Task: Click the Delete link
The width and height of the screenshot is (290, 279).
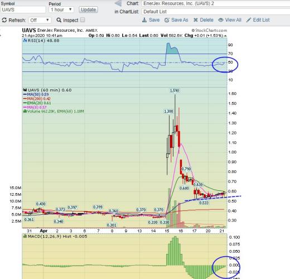Action: point(206,20)
